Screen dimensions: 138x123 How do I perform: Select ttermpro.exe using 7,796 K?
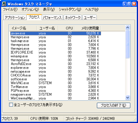(x=55, y=49)
